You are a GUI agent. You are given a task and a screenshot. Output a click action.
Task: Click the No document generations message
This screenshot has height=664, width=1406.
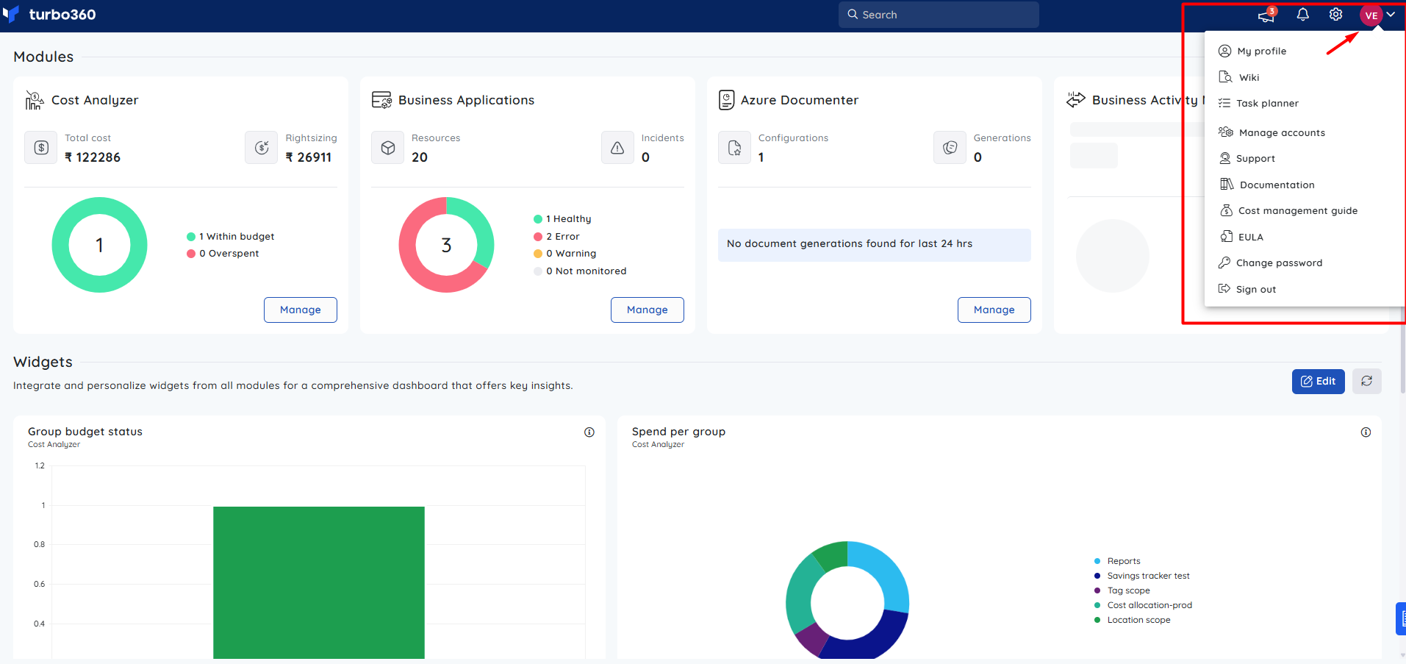pos(874,244)
